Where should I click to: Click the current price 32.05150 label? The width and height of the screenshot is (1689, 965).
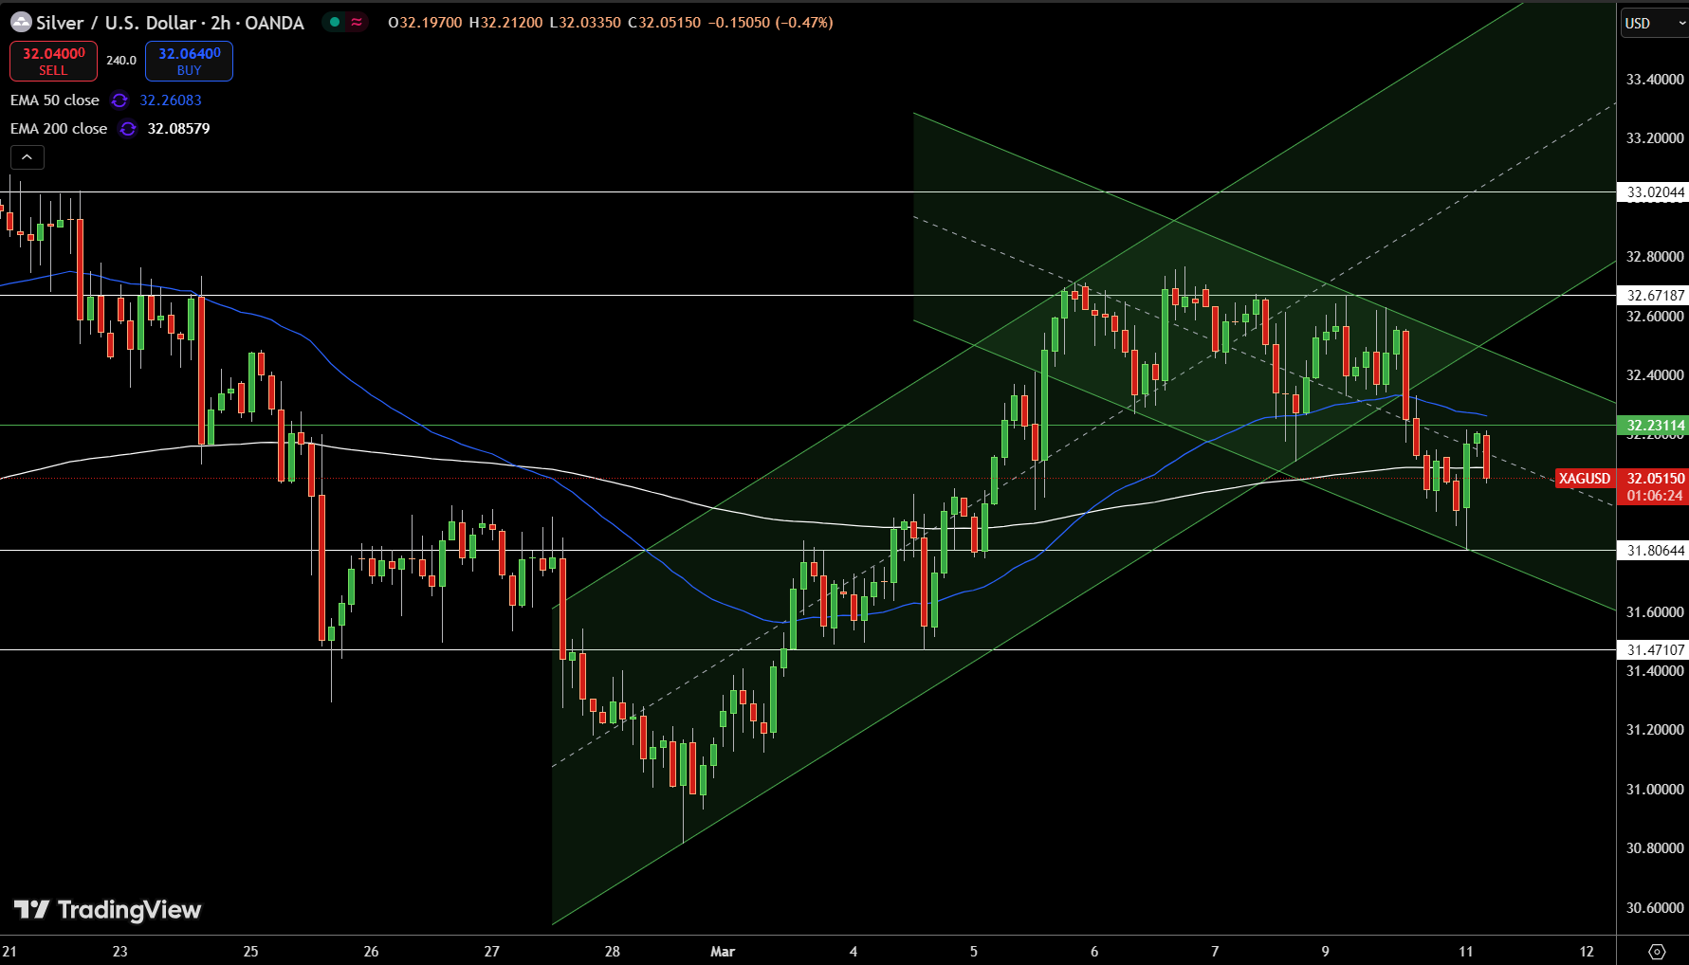tap(1655, 479)
